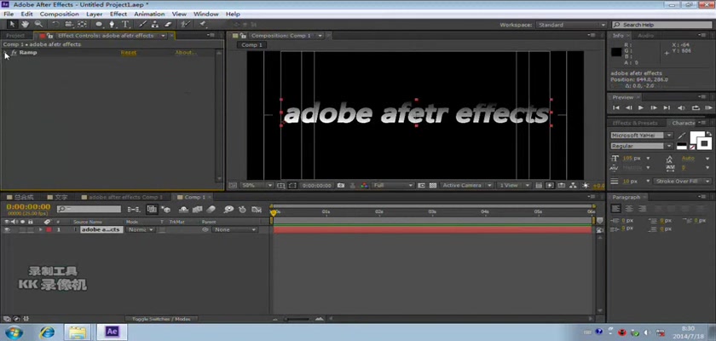Screen dimensions: 716x341
Task: Take snapshot with camera icon
Action: (341, 186)
